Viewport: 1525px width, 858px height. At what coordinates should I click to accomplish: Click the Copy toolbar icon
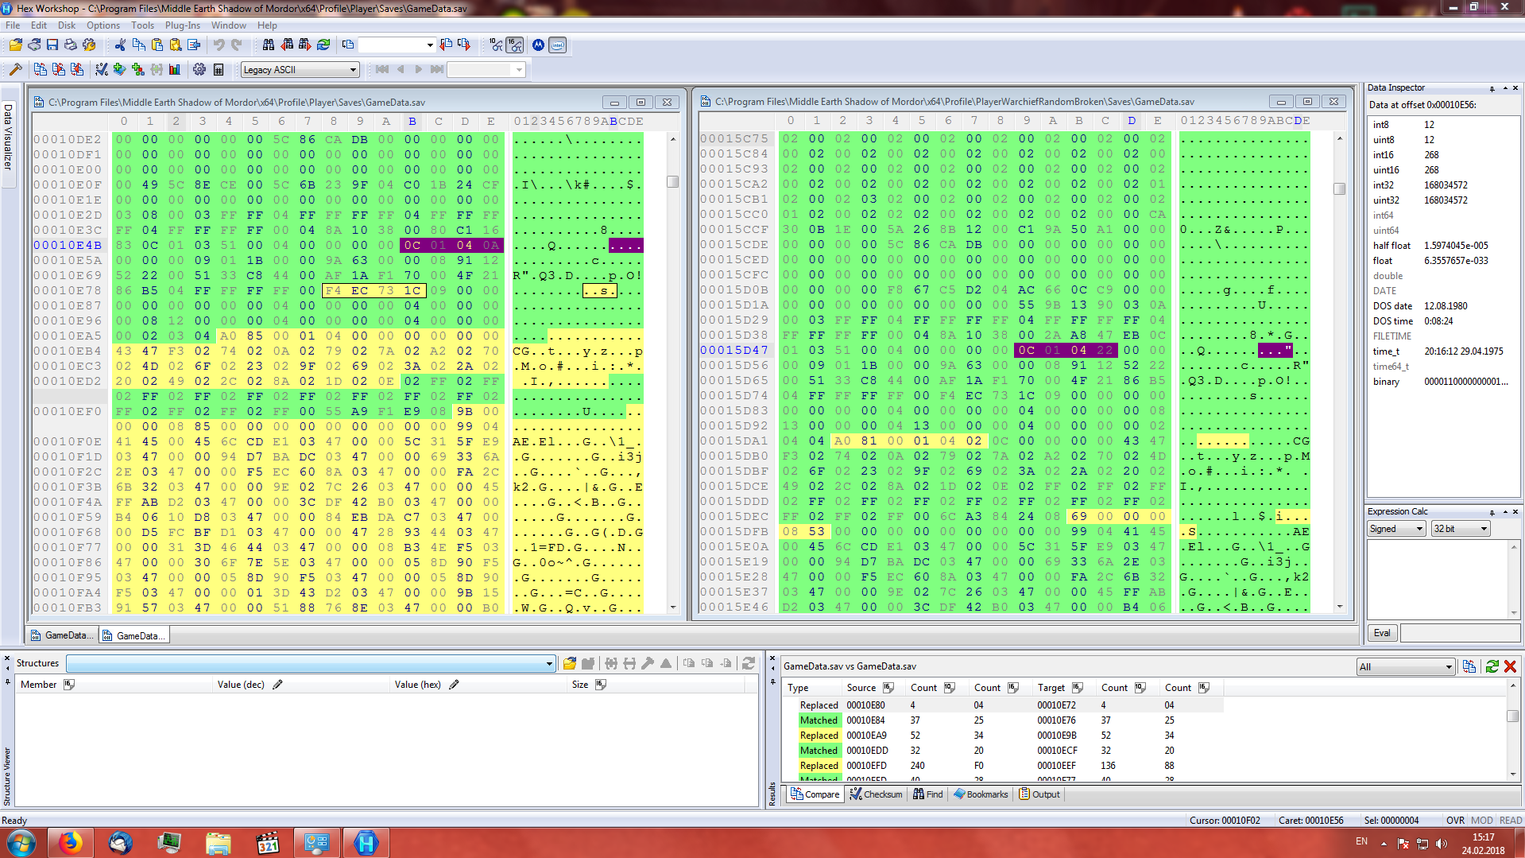(138, 45)
